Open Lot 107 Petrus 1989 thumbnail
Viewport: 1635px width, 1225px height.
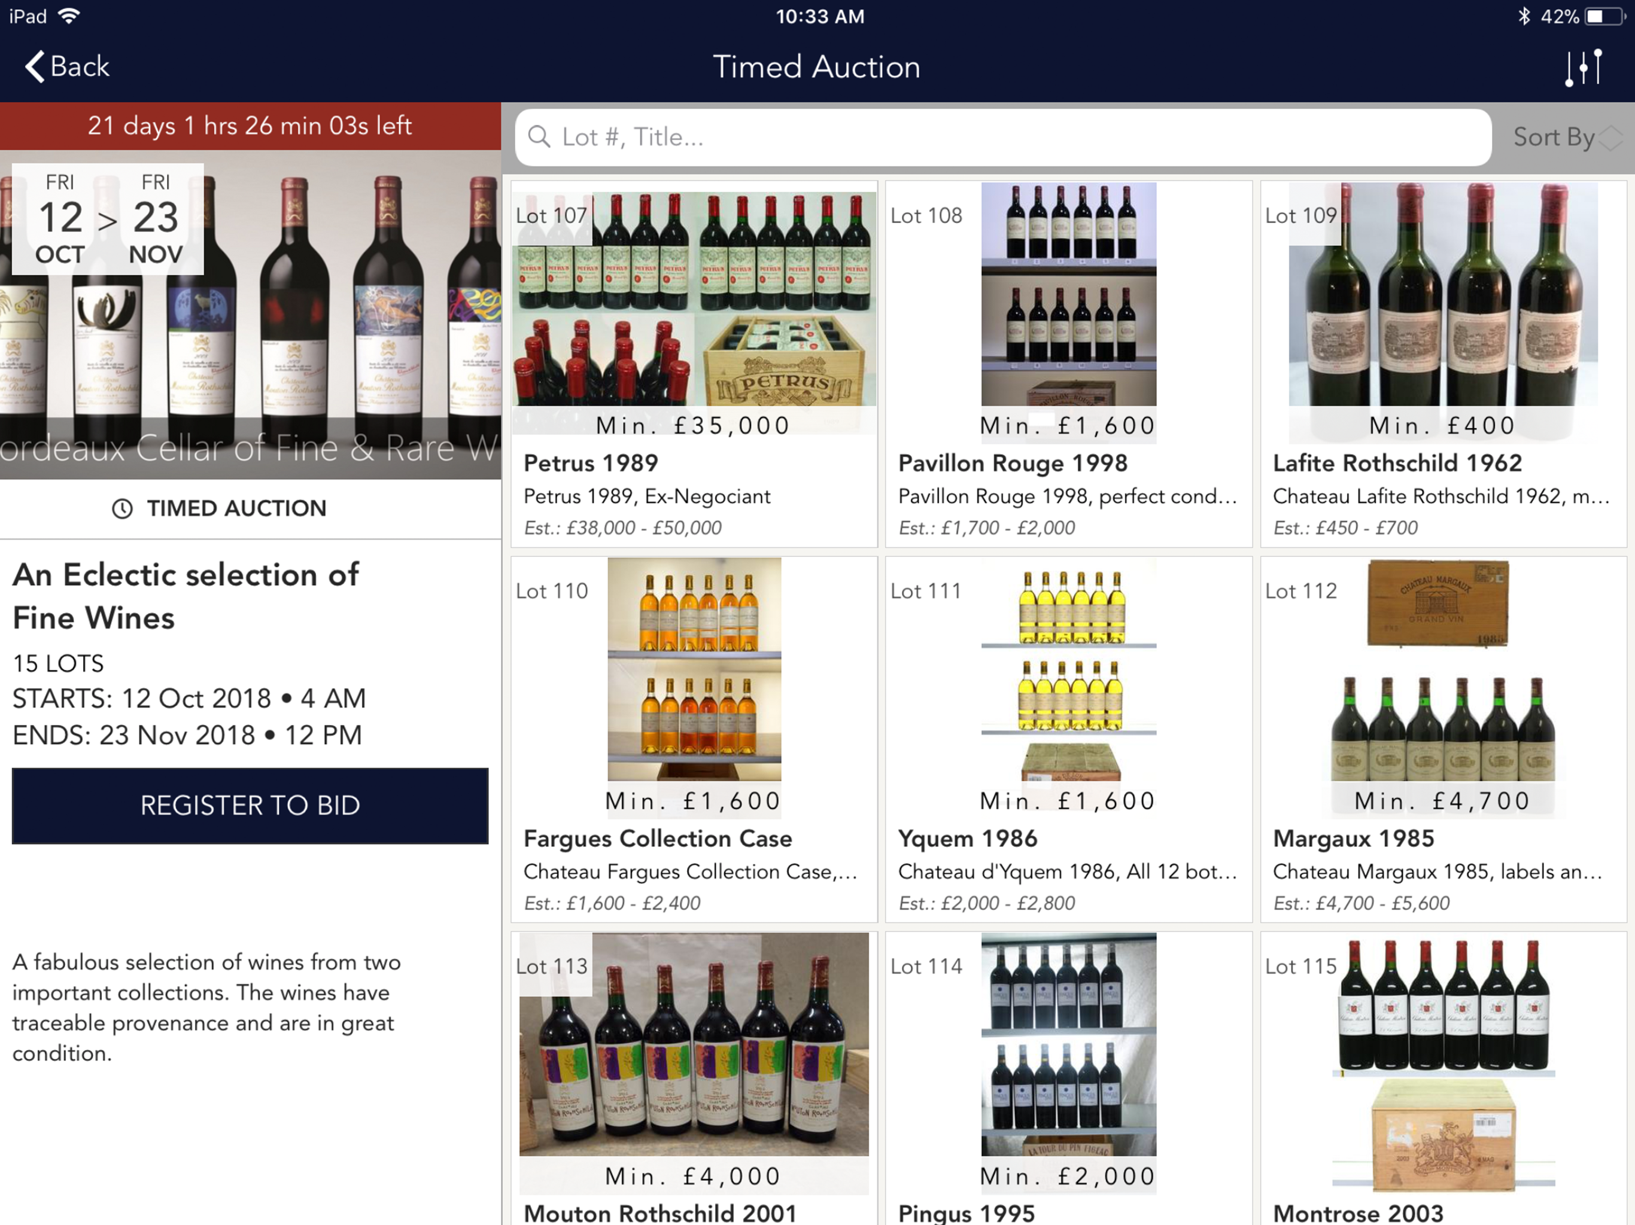tap(694, 298)
